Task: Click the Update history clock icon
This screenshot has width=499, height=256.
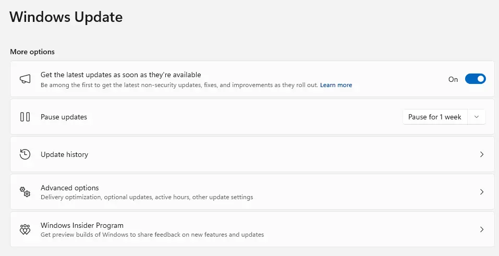Action: coord(25,154)
